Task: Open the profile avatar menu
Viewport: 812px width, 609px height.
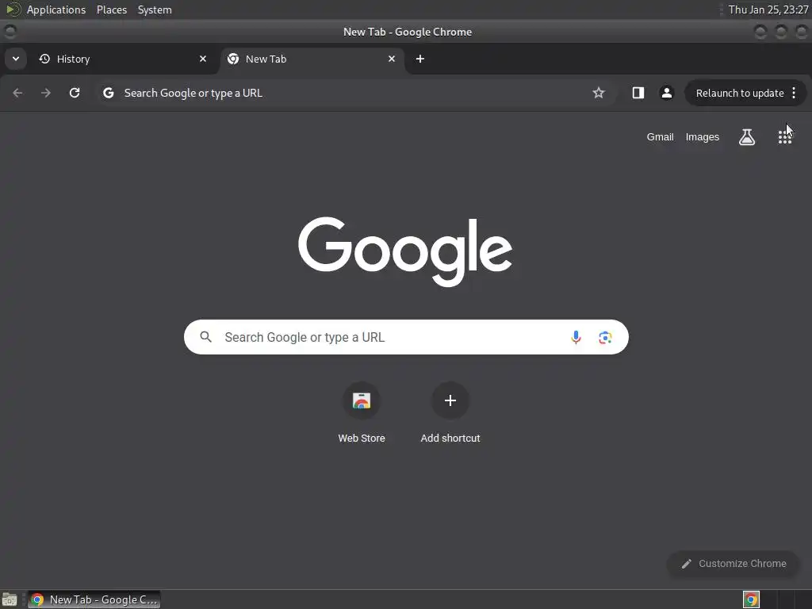Action: pos(666,94)
